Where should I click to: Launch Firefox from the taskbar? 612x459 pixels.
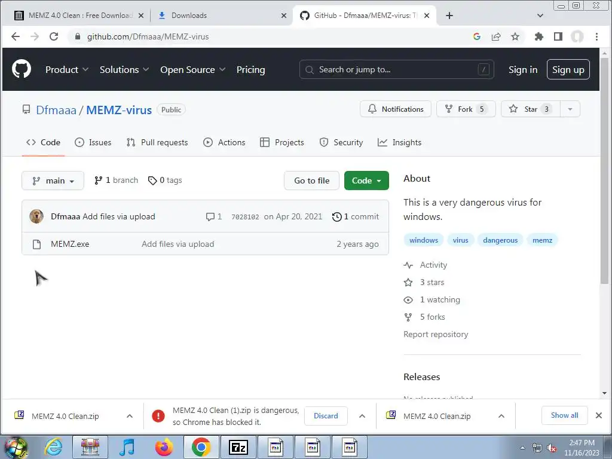(164, 447)
